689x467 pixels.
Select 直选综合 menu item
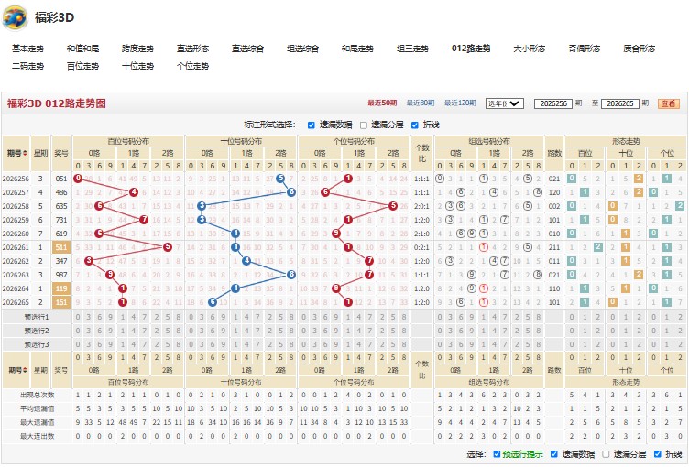coord(247,49)
